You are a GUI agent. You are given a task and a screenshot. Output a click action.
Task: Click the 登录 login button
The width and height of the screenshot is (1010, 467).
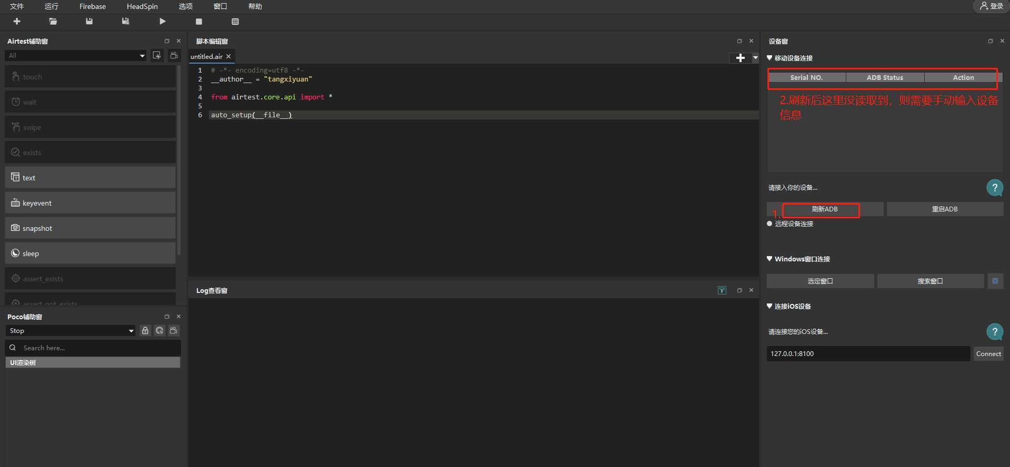992,6
